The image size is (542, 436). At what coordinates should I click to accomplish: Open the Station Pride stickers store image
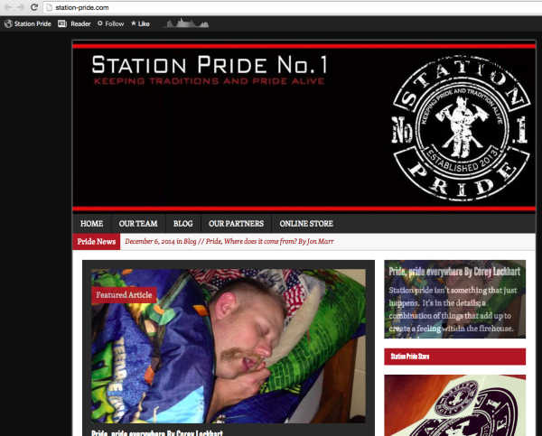[455, 405]
